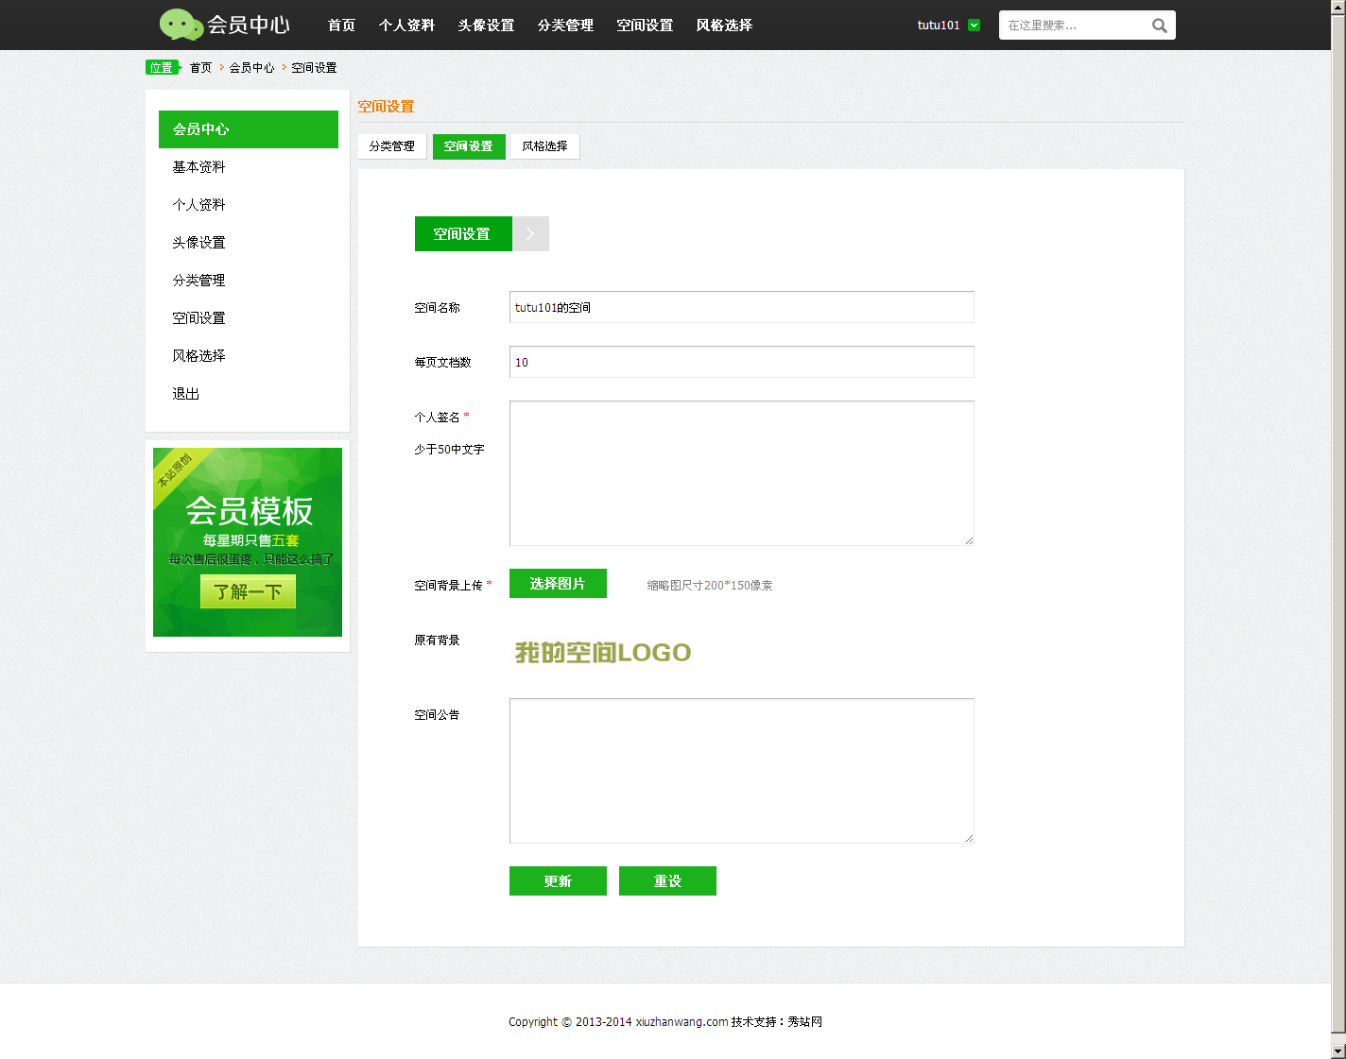Open the tutu101 user dropdown arrow
1346x1059 pixels.
[975, 26]
